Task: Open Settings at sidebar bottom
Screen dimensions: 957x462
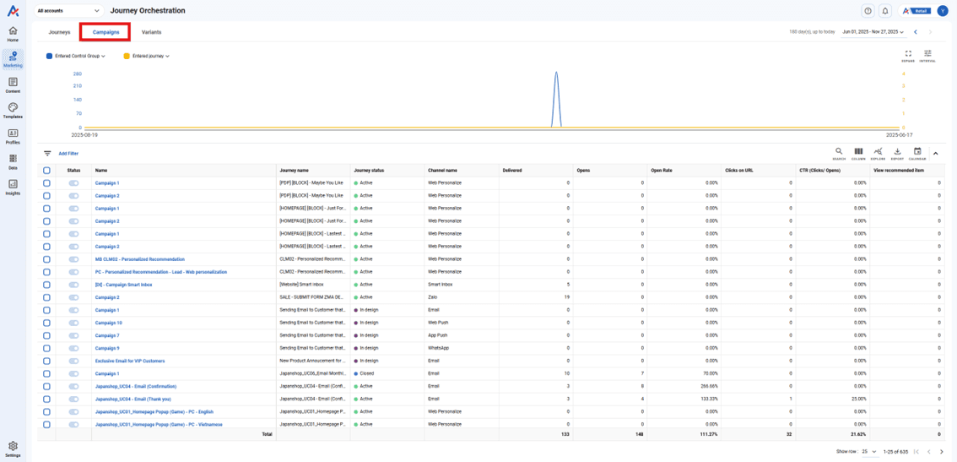Action: pyautogui.click(x=13, y=449)
